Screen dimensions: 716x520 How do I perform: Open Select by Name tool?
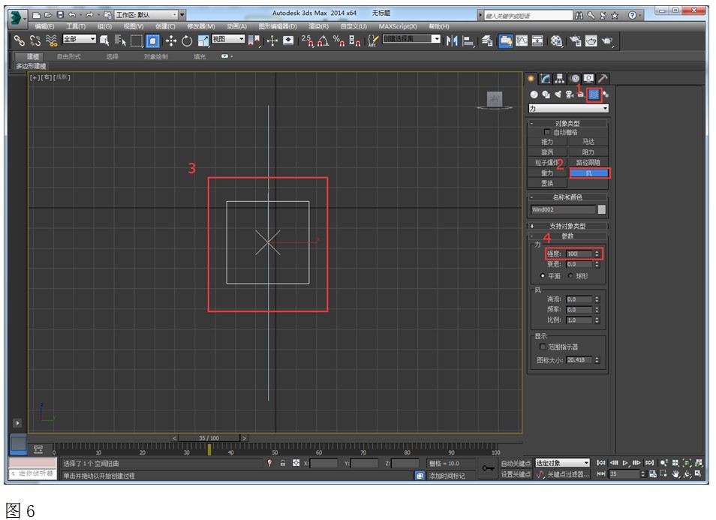tap(120, 41)
